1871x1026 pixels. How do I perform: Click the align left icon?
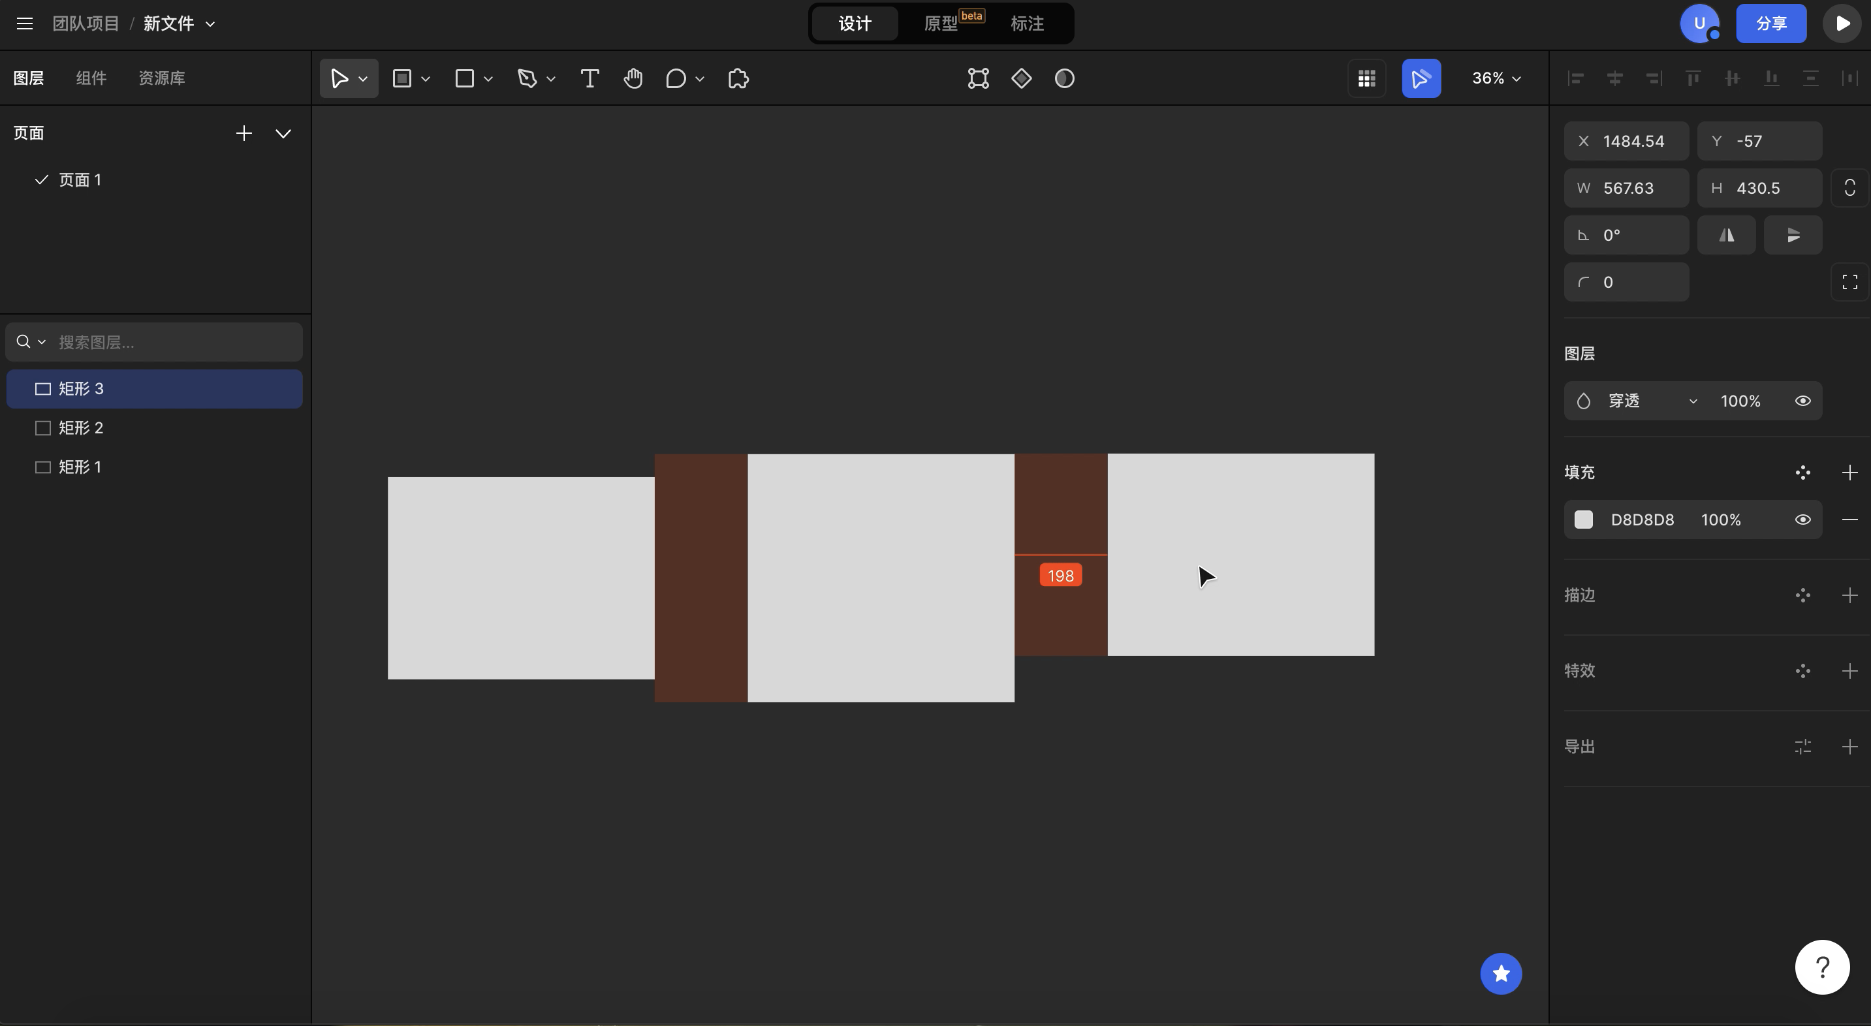click(1575, 78)
